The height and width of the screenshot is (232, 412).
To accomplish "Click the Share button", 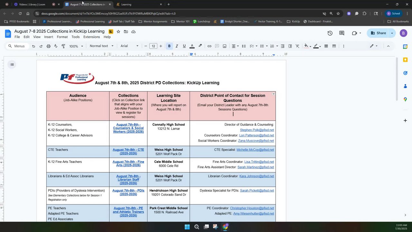I will click(x=379, y=33).
